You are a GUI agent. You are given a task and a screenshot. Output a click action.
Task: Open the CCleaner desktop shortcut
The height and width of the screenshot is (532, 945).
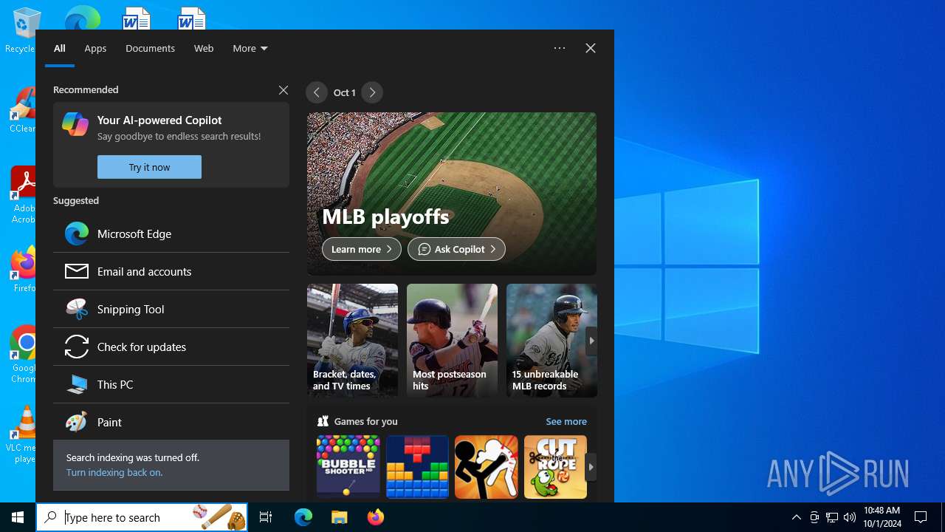coord(24,109)
